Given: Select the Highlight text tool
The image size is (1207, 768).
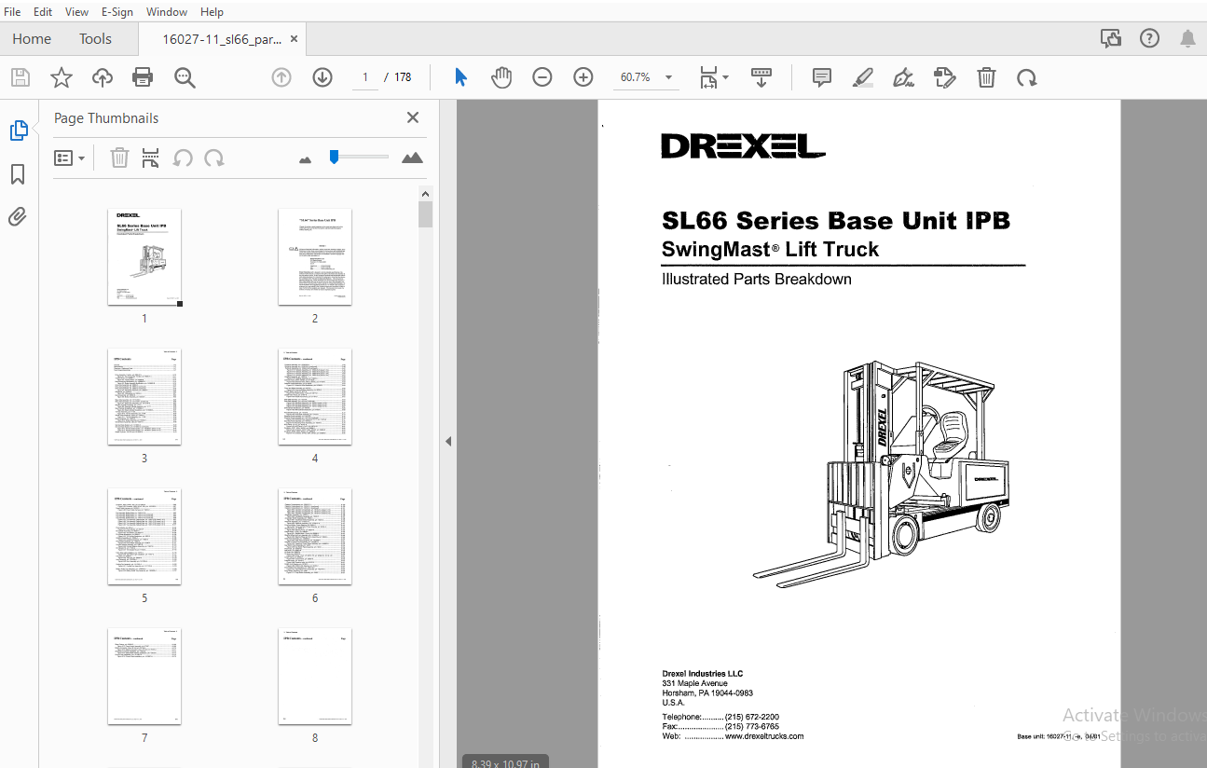Looking at the screenshot, I should (x=863, y=77).
